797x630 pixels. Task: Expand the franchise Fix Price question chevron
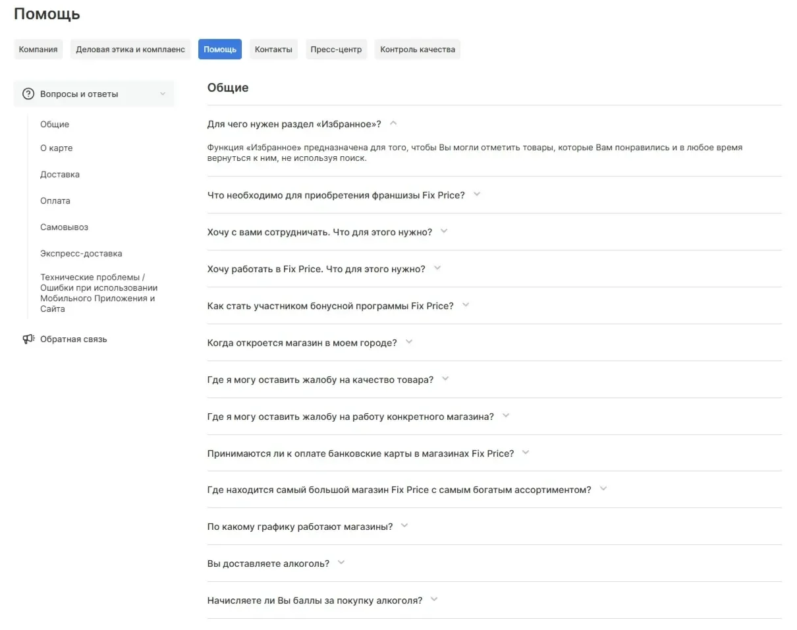pos(477,194)
